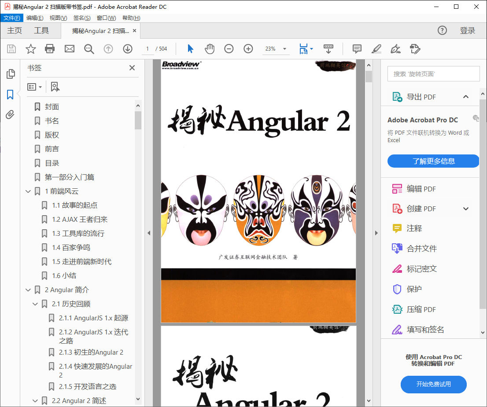Click the Stamp tool icon
The width and height of the screenshot is (487, 407).
415,49
